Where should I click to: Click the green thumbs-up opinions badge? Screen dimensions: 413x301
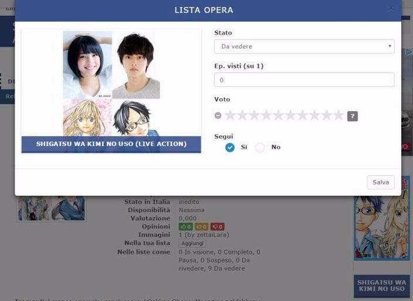(186, 226)
